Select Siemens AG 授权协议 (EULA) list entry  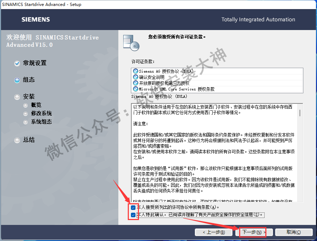pyautogui.click(x=217, y=71)
